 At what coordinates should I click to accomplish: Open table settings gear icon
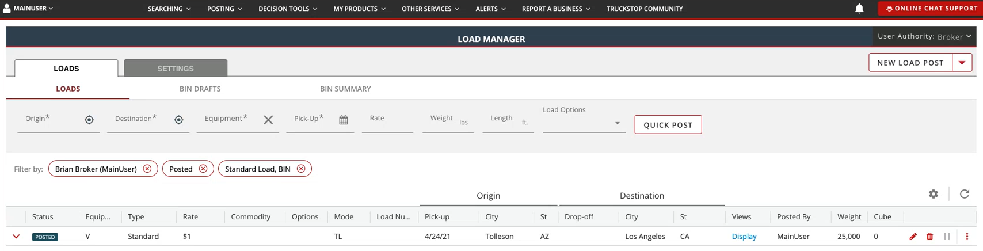coord(933,194)
